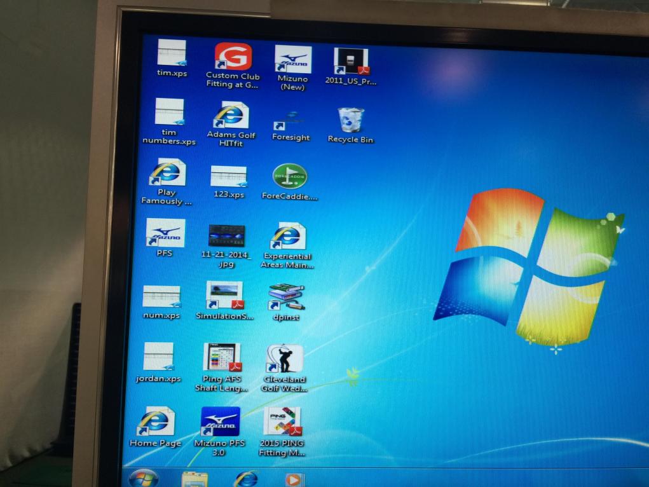
Task: Open the Windows Start menu
Action: pyautogui.click(x=143, y=478)
